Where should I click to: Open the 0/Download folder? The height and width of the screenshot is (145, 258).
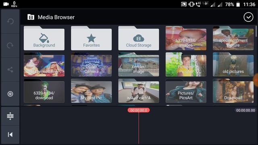tap(233, 91)
